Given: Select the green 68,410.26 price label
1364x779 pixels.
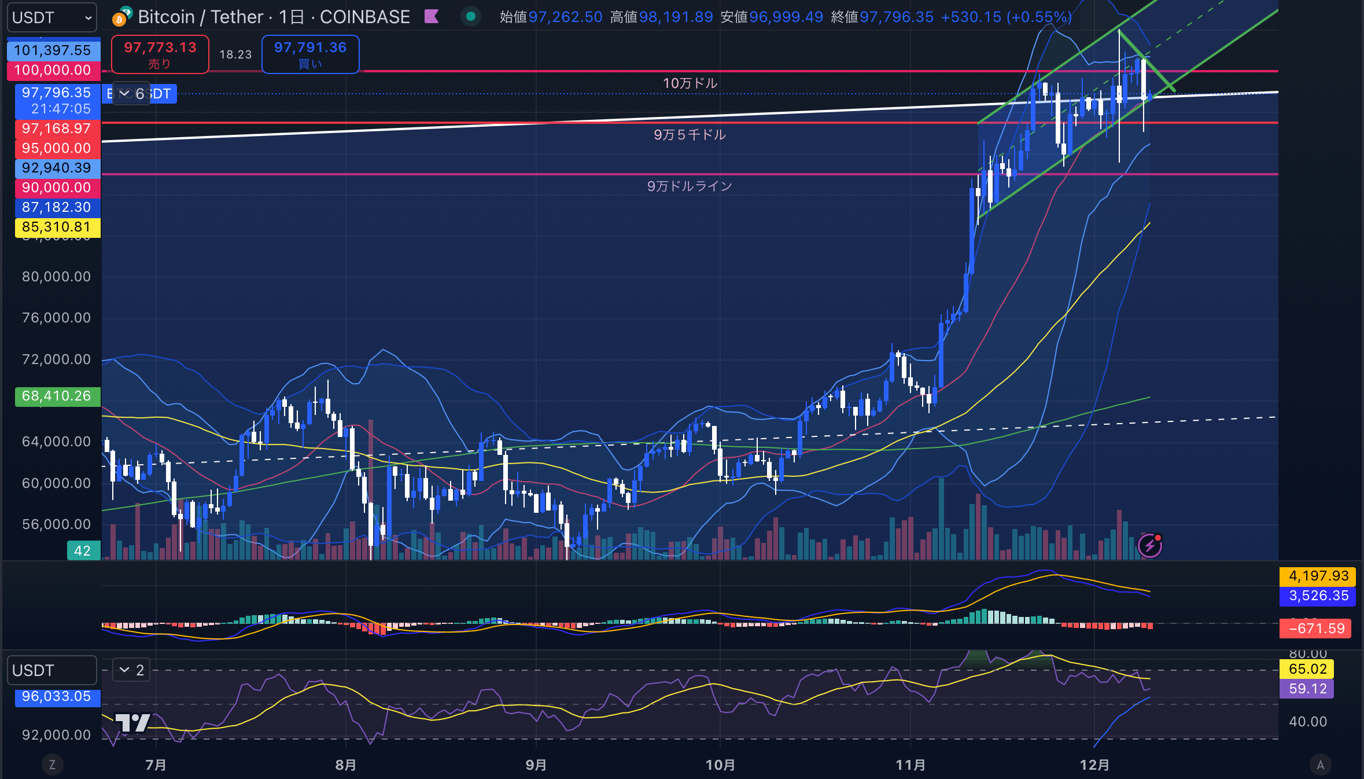Looking at the screenshot, I should click(x=57, y=396).
